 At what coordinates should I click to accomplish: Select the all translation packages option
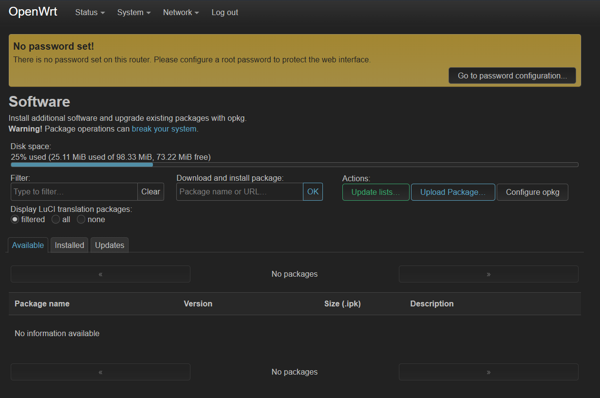56,220
